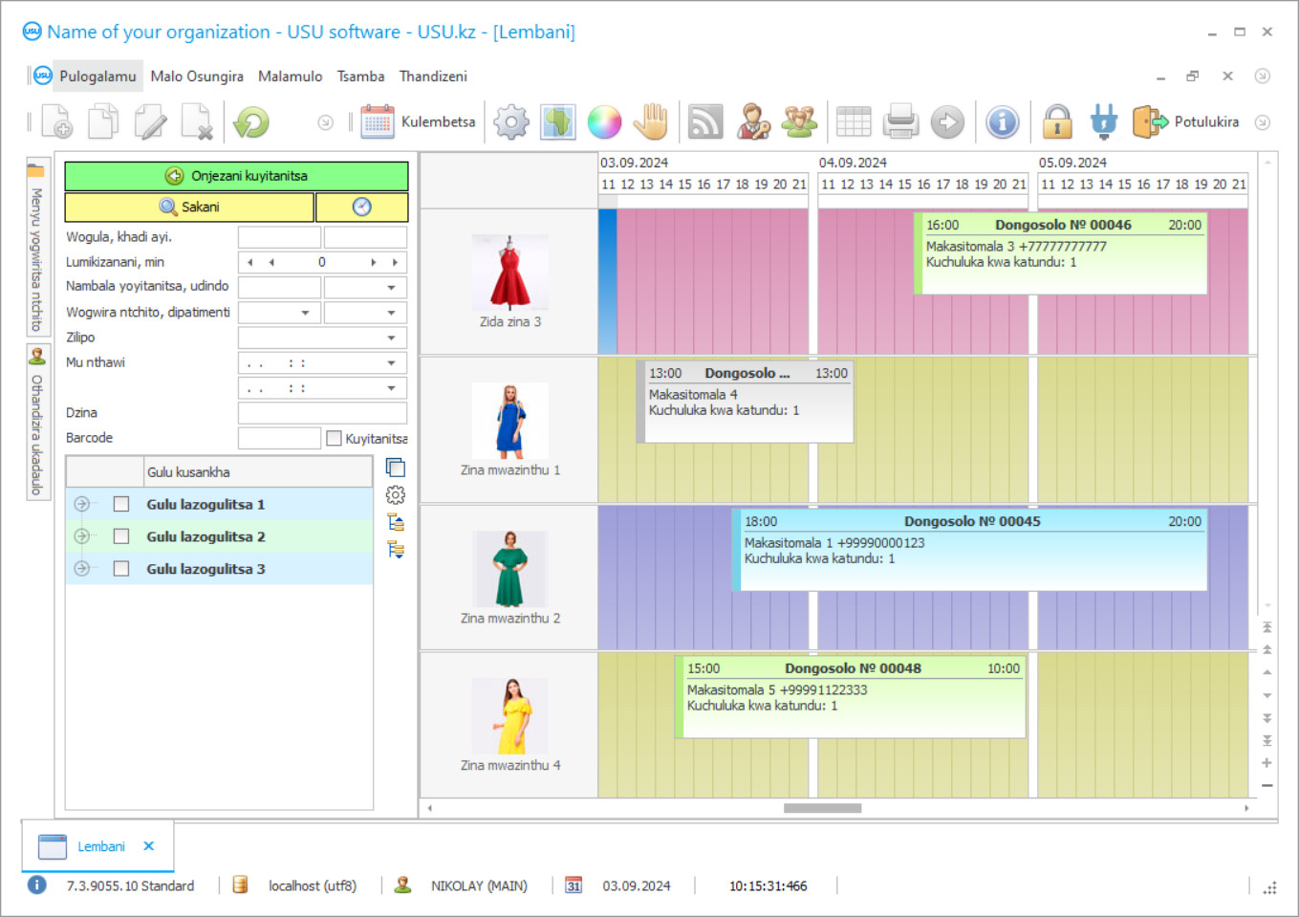Open the Tsamba menu
The height and width of the screenshot is (917, 1299).
360,76
